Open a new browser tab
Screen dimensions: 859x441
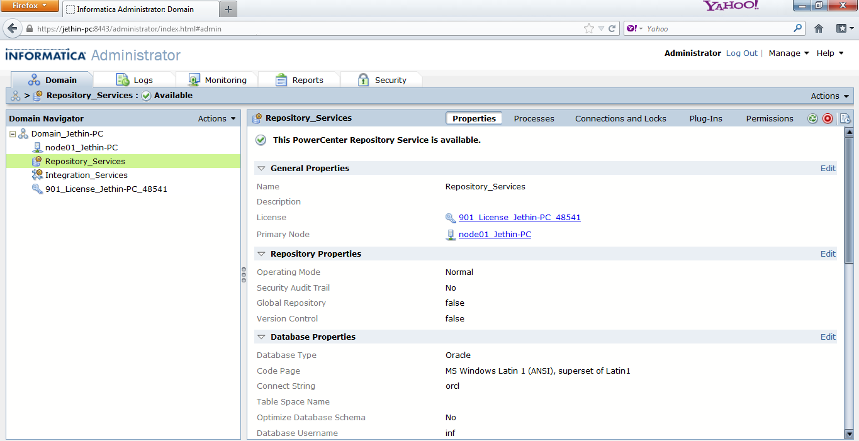click(228, 9)
